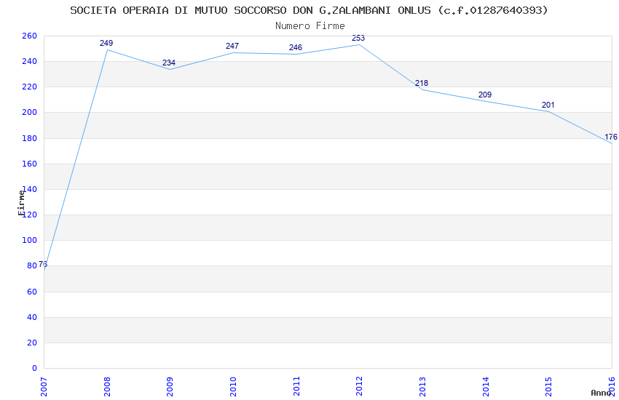The width and height of the screenshot is (619, 400).
Task: Click the Anno x-axis title
Action: coord(601,393)
